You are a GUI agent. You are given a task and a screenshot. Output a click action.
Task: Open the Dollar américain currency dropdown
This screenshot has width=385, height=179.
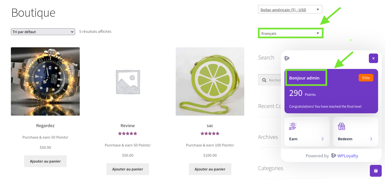[290, 10]
